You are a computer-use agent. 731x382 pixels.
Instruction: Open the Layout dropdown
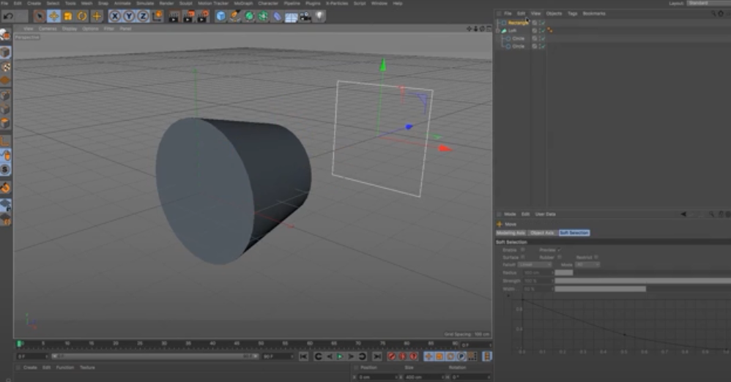708,3
